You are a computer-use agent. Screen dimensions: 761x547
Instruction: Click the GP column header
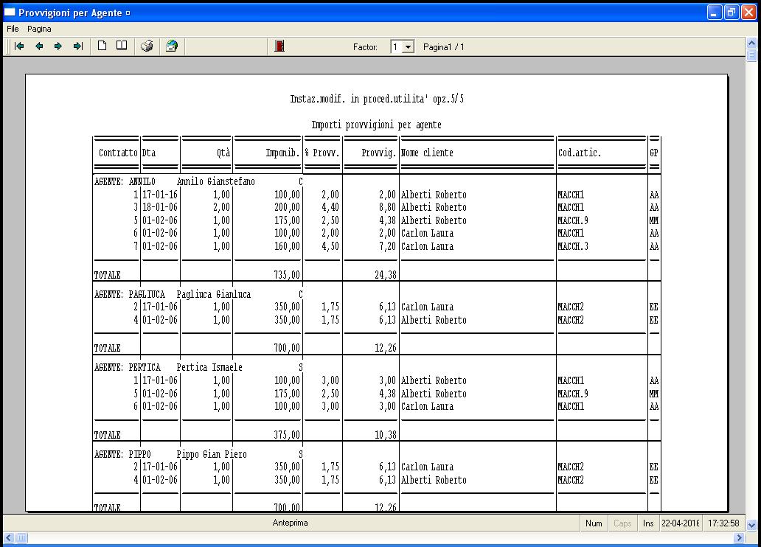tap(654, 153)
